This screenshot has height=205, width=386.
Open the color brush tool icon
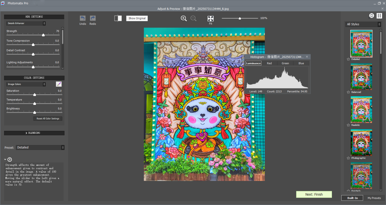click(59, 84)
